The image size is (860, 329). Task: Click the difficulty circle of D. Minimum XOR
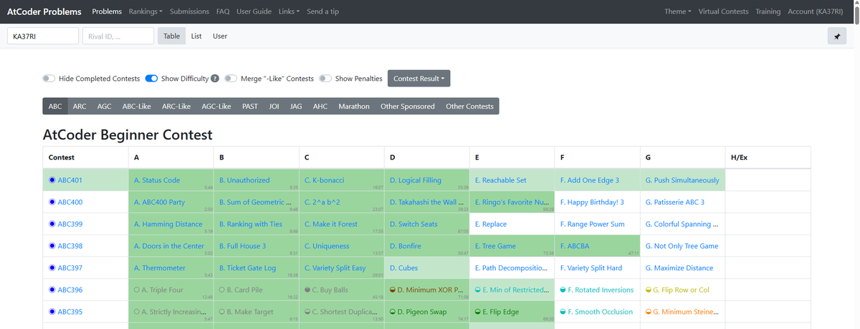click(392, 290)
